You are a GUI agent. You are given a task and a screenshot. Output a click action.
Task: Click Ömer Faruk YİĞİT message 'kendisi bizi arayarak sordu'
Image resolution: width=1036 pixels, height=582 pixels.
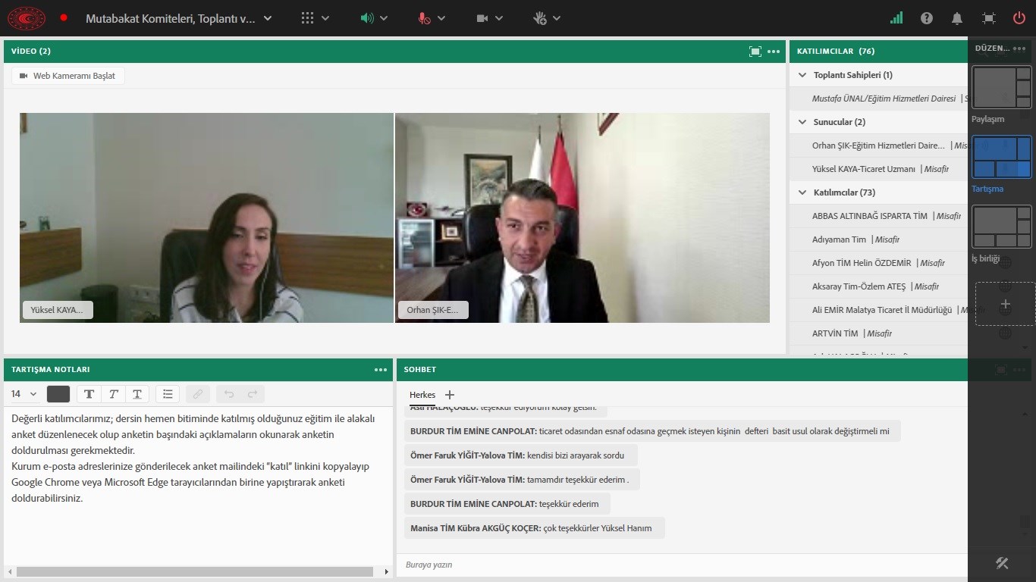pyautogui.click(x=520, y=455)
